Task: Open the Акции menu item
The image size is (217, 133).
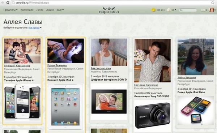Action: 50,10
